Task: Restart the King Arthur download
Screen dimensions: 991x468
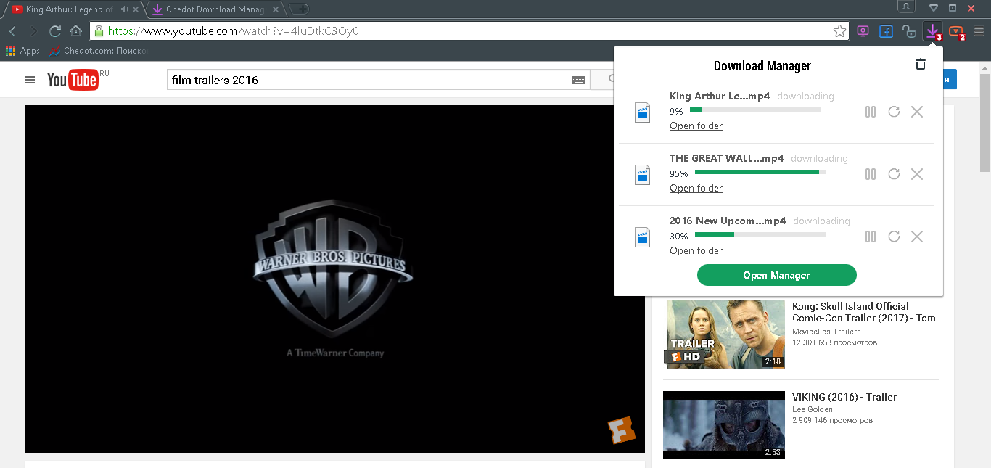Action: [x=894, y=112]
